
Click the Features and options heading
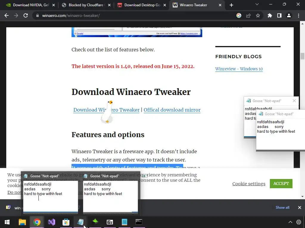click(108, 135)
